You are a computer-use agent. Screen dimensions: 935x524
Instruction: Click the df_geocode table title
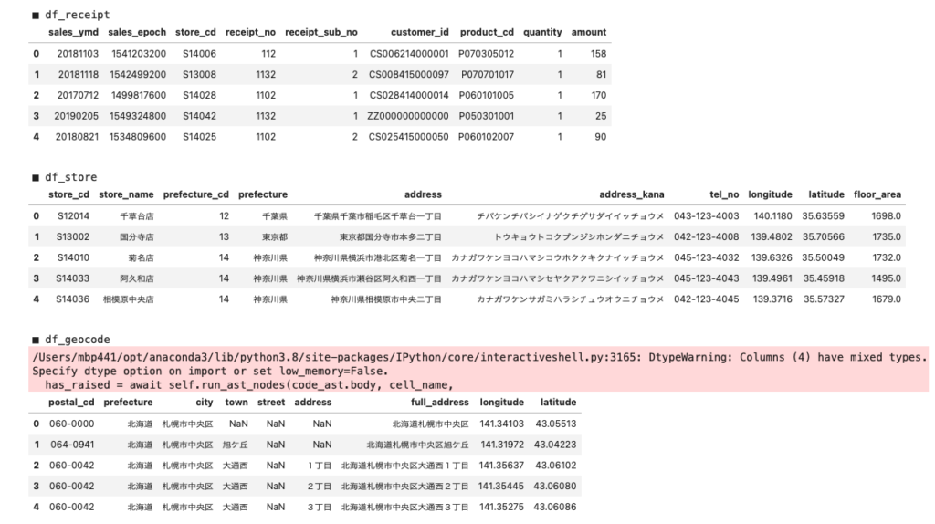click(x=77, y=341)
